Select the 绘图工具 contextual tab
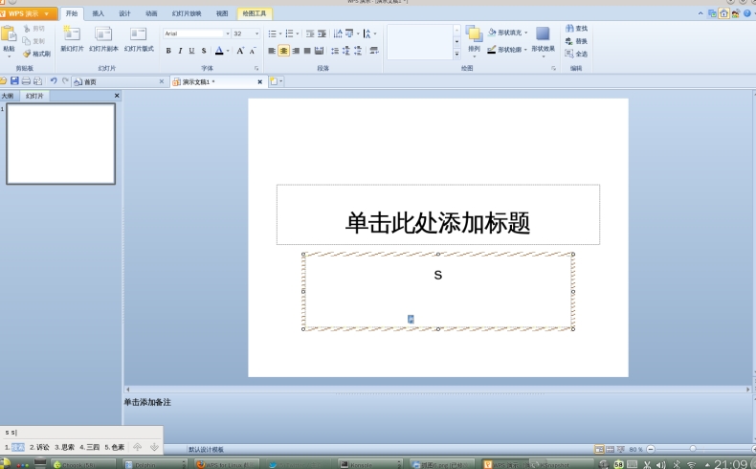 (x=255, y=13)
